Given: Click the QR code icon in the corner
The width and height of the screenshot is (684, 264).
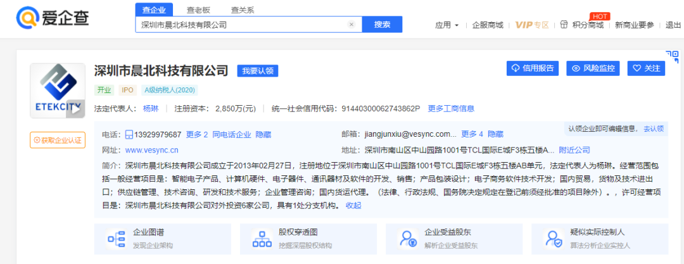Looking at the screenshot, I should tap(672, 57).
